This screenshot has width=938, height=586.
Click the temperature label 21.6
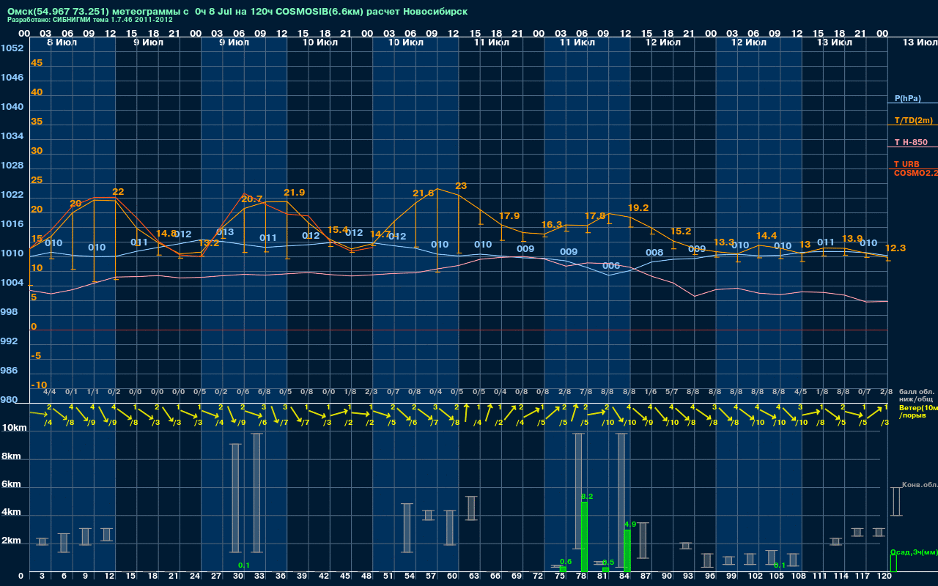423,193
